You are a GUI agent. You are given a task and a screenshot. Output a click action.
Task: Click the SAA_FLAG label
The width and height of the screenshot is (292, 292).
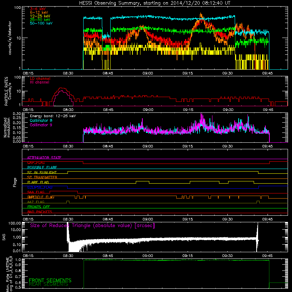36,192
